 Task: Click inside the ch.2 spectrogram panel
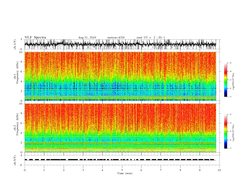click(120, 128)
